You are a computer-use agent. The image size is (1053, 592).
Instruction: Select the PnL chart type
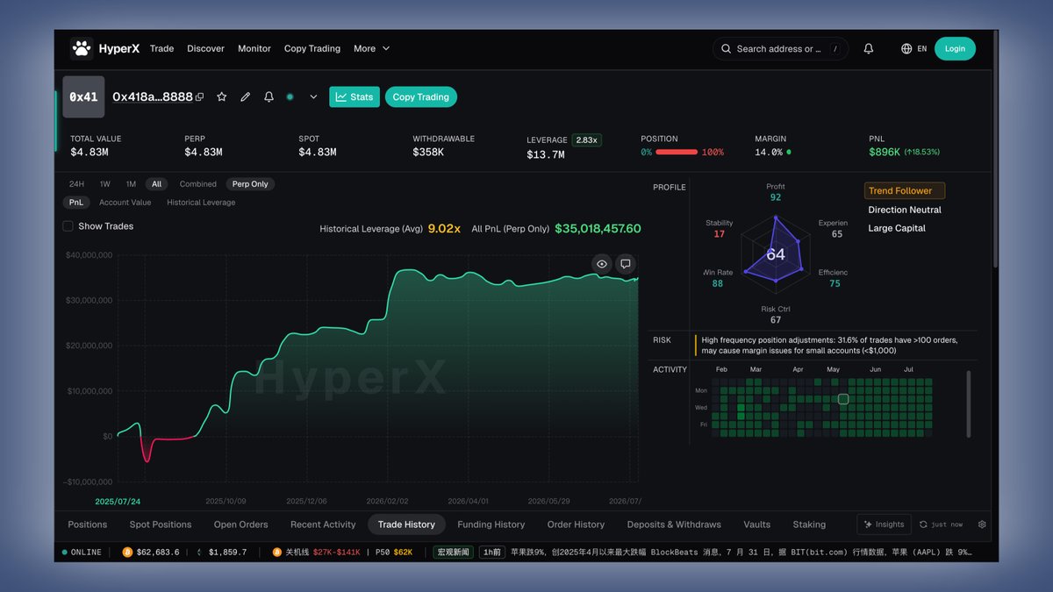pos(76,203)
